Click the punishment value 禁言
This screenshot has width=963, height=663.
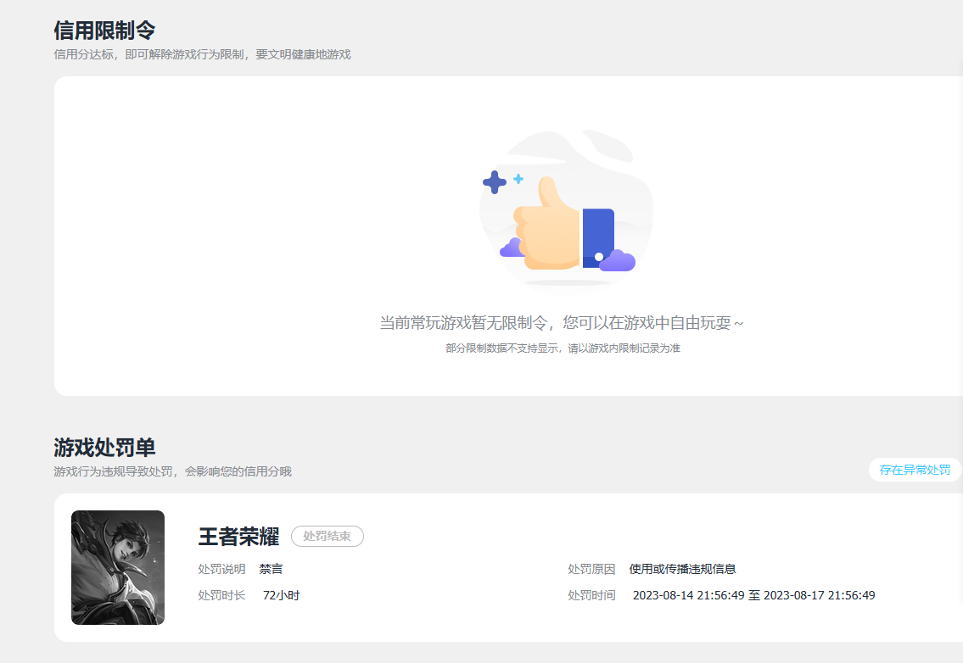click(x=271, y=569)
